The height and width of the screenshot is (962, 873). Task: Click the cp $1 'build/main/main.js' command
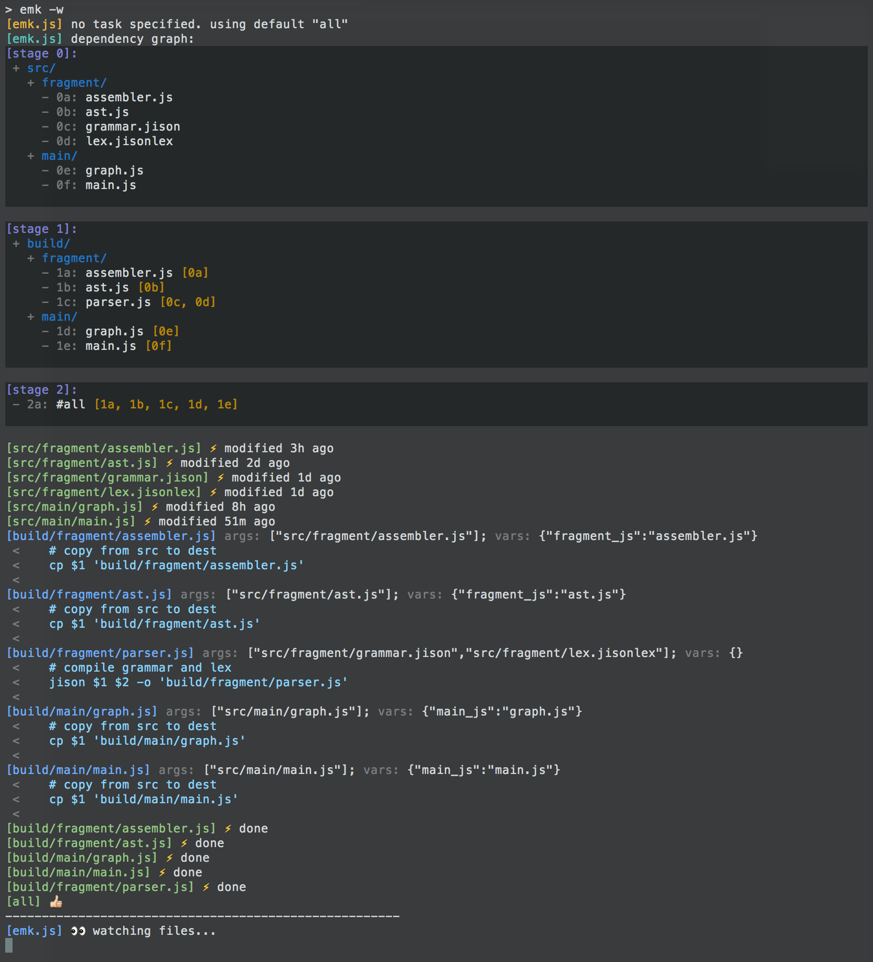pyautogui.click(x=144, y=800)
